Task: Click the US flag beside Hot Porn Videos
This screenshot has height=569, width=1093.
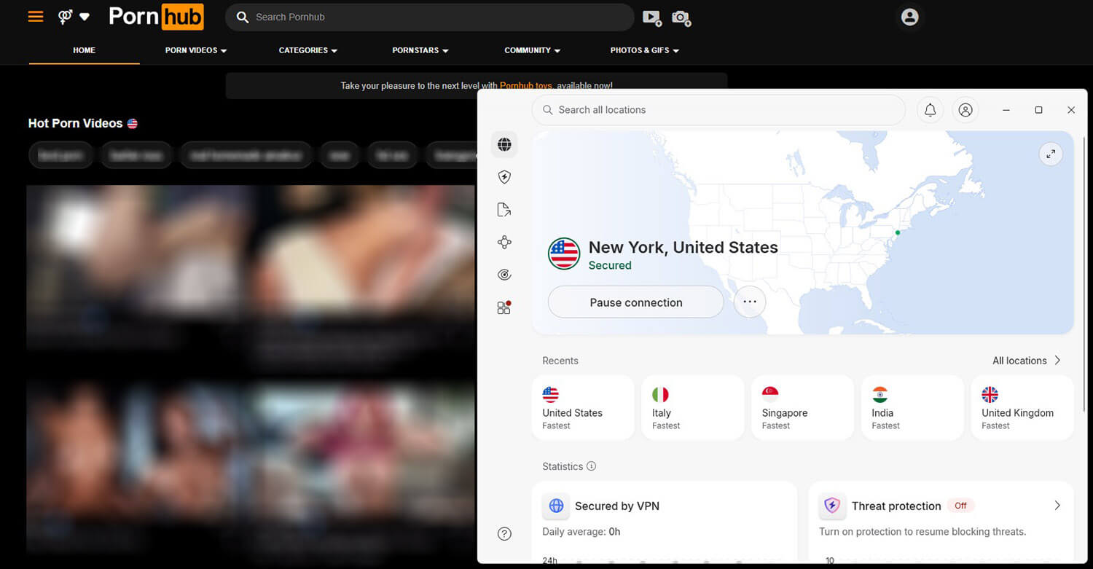Action: (x=132, y=124)
